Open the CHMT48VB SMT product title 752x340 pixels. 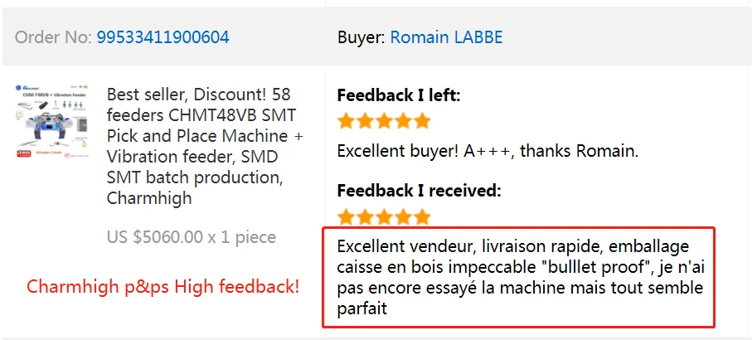205,146
